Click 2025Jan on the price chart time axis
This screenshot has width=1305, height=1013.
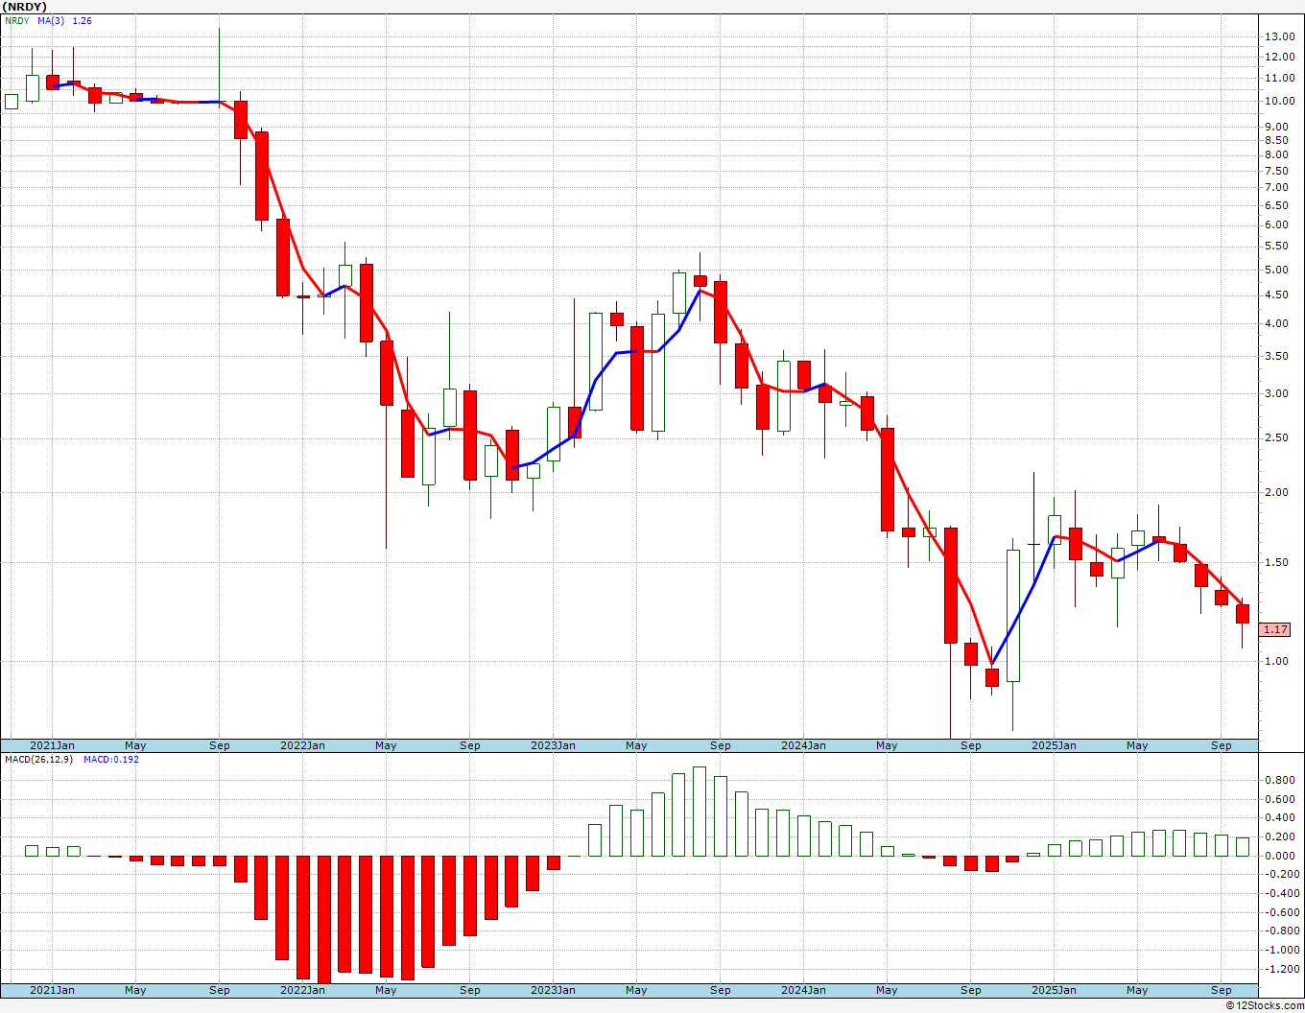[1054, 745]
